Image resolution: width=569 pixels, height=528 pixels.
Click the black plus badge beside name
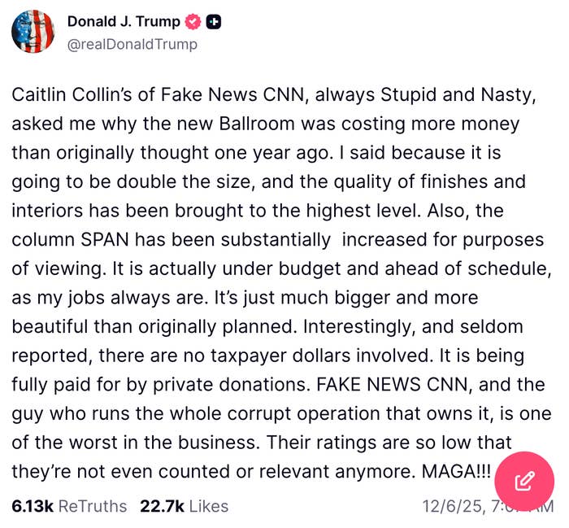pyautogui.click(x=214, y=22)
